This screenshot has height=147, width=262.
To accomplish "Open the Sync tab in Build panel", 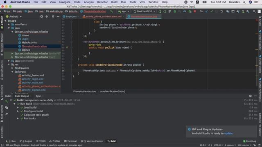I will tap(38, 96).
